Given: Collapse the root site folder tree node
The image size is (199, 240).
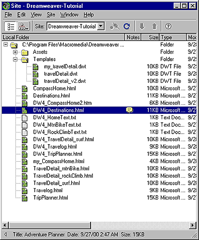Looking at the screenshot, I should click(x=6, y=44).
